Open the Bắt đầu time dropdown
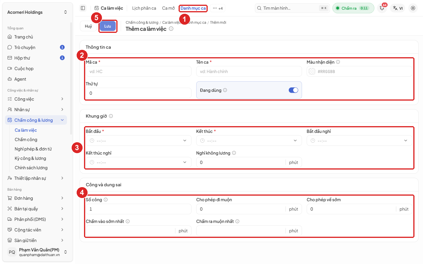The height and width of the screenshot is (264, 423). click(x=139, y=141)
